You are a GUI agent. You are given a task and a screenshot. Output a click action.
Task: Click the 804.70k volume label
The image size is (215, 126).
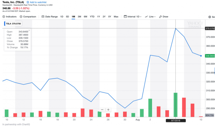[210, 115]
